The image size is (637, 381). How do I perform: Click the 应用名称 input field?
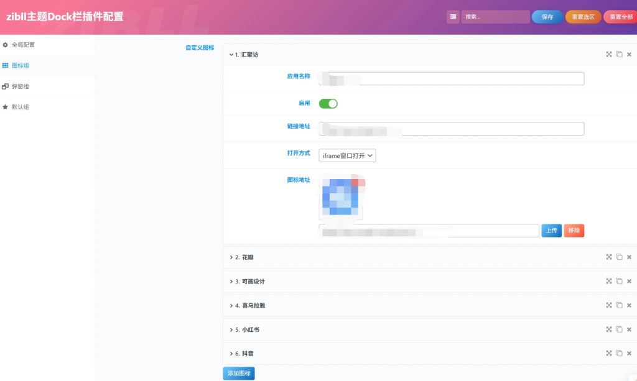tap(452, 78)
